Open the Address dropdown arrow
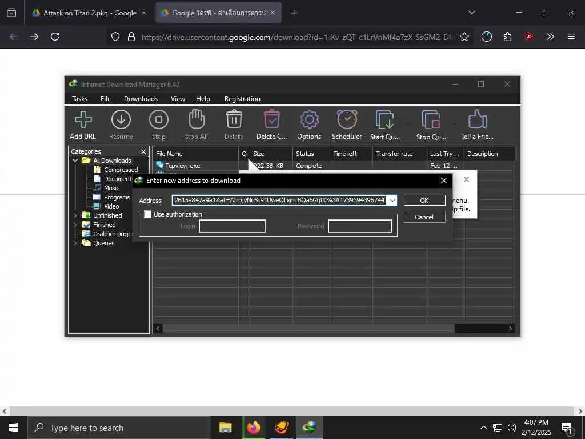Viewport: 585px width, 439px height. tap(392, 201)
